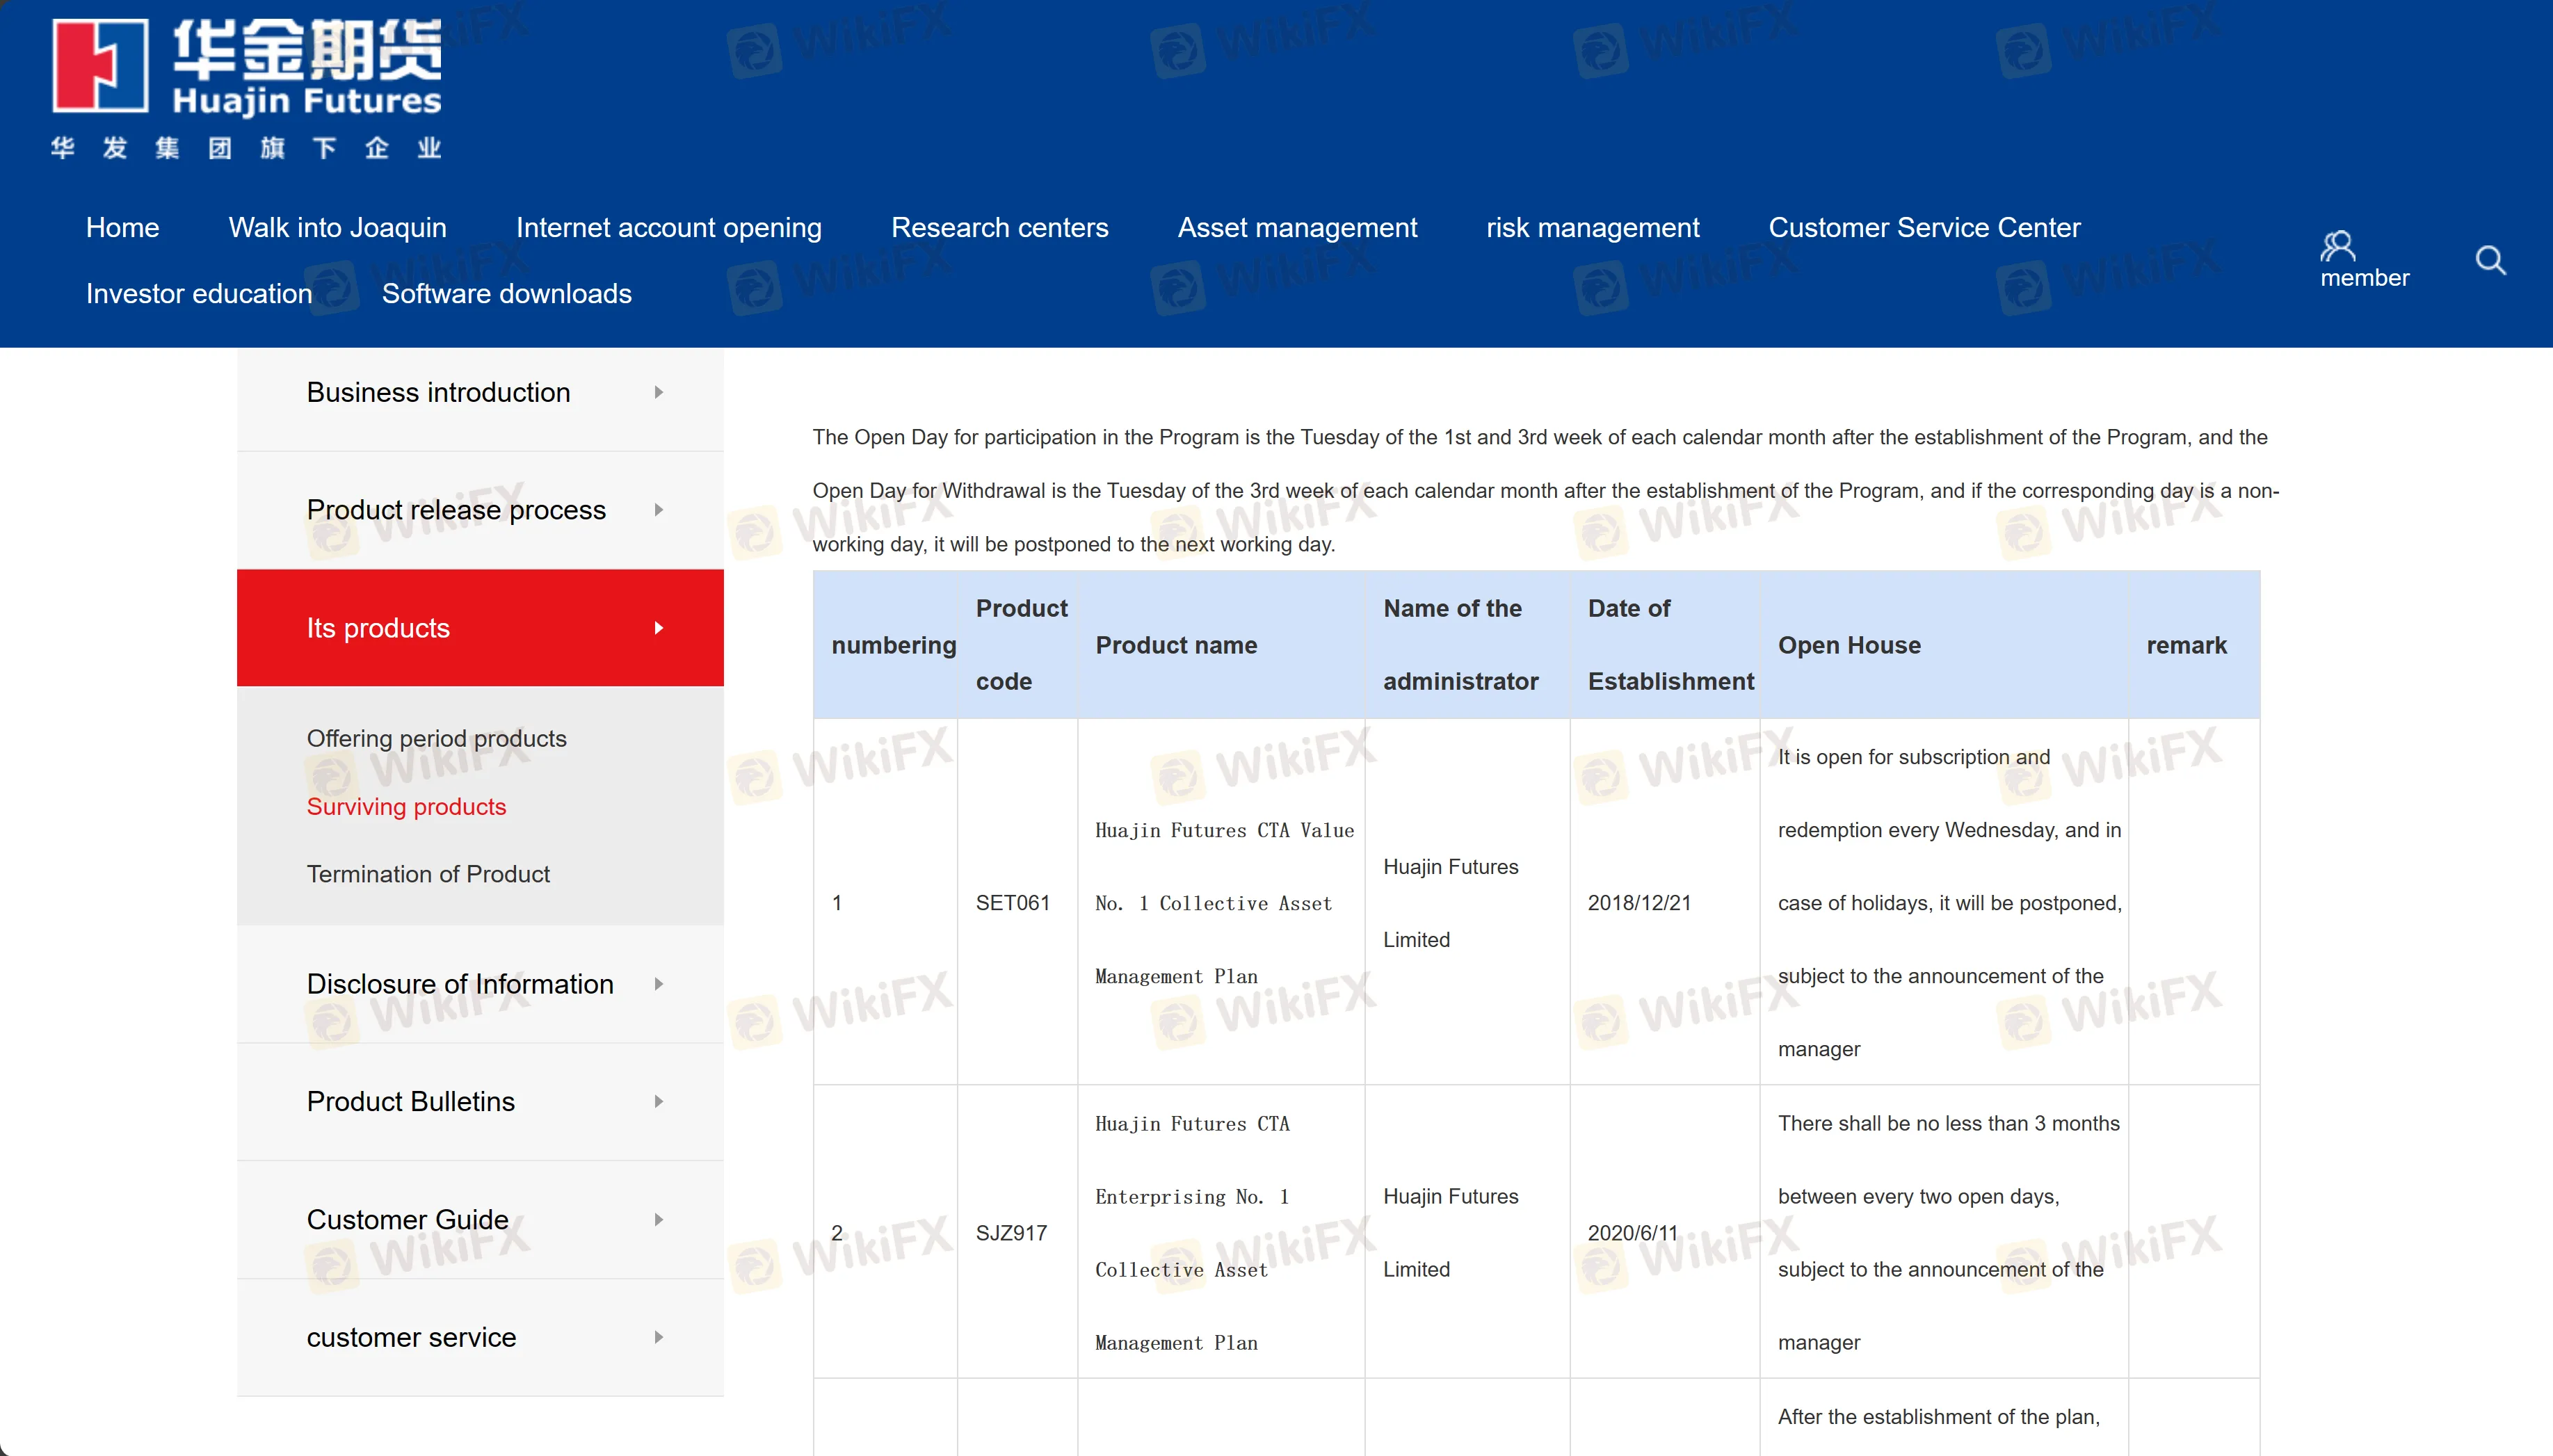Open Customer Service Center menu
This screenshot has height=1456, width=2553.
click(x=1924, y=228)
